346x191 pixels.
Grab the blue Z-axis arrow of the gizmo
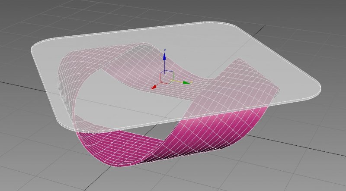tap(164, 57)
